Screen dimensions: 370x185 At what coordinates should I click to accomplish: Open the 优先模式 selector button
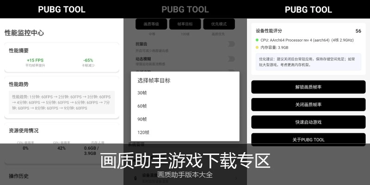click(x=219, y=24)
